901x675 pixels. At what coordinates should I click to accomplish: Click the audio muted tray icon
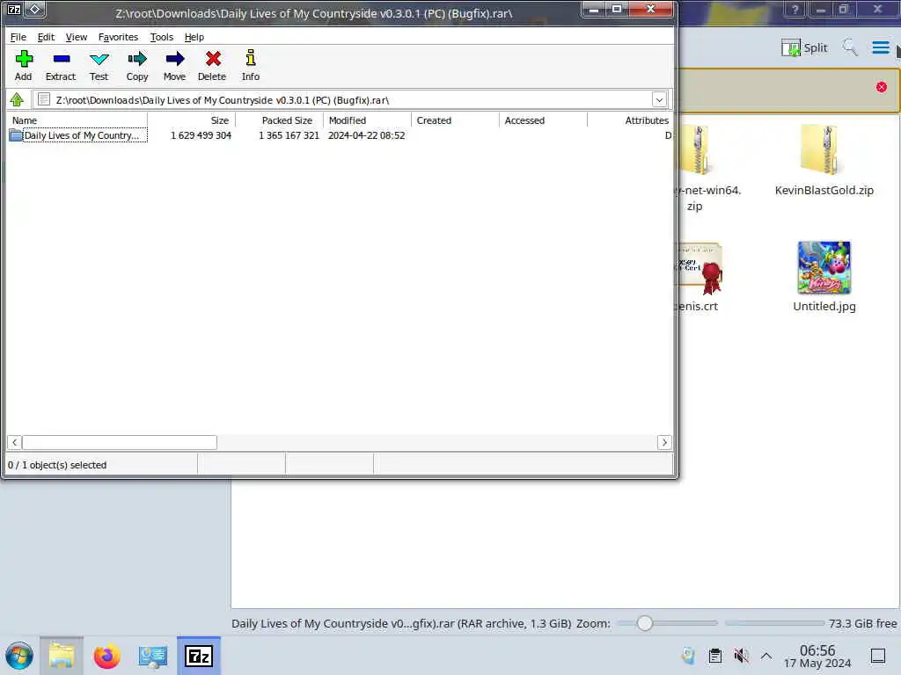[741, 656]
